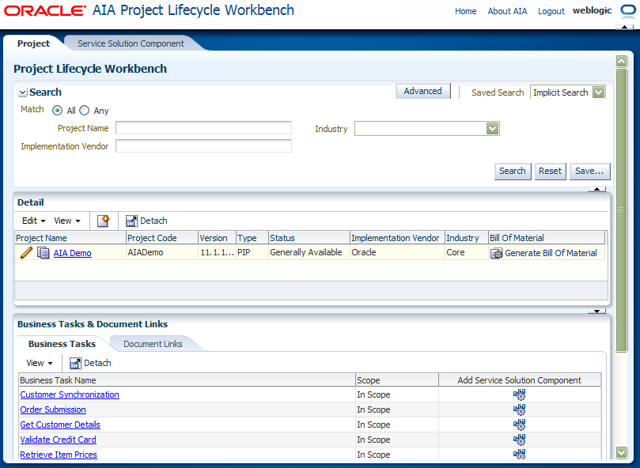Open the Edit menu in Detail panel
Viewport: 640px width, 468px height.
[33, 221]
